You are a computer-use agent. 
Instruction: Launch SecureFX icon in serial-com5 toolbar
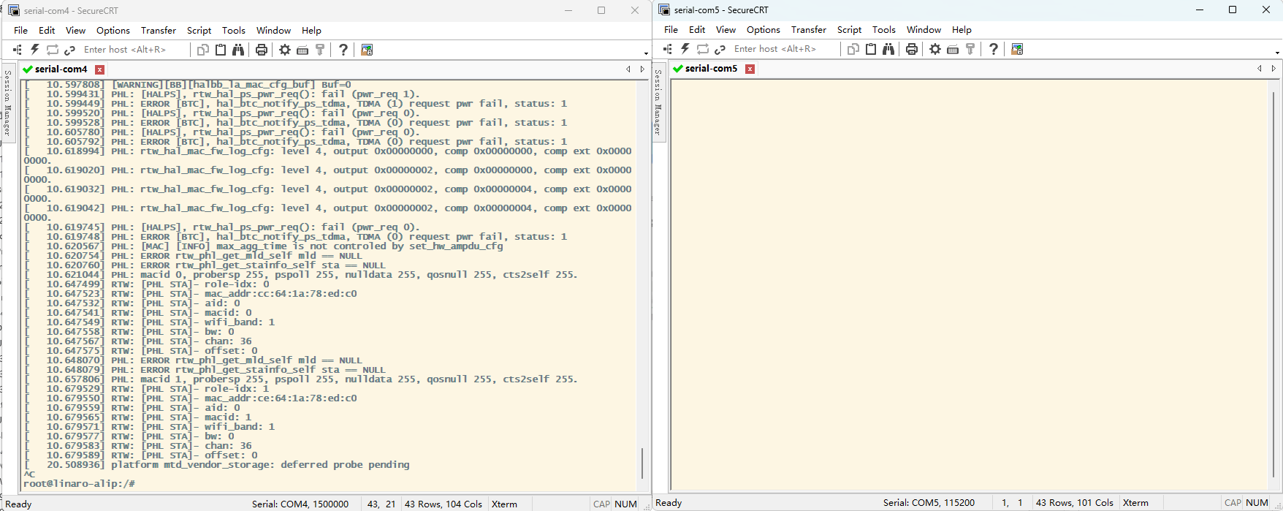click(x=1017, y=49)
